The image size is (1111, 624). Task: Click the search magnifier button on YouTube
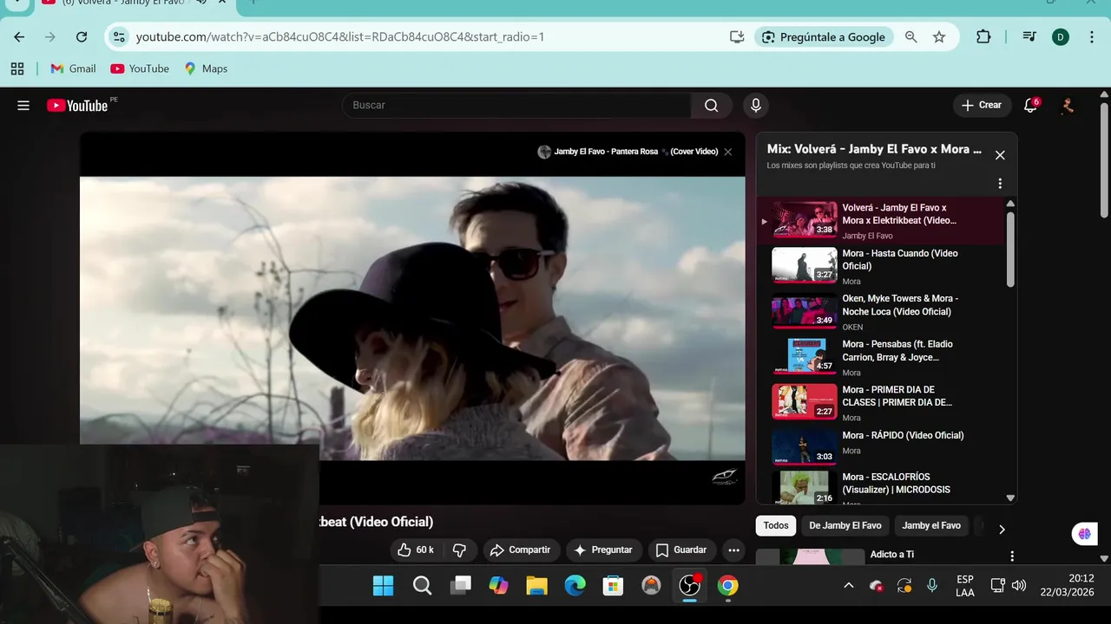tap(712, 105)
